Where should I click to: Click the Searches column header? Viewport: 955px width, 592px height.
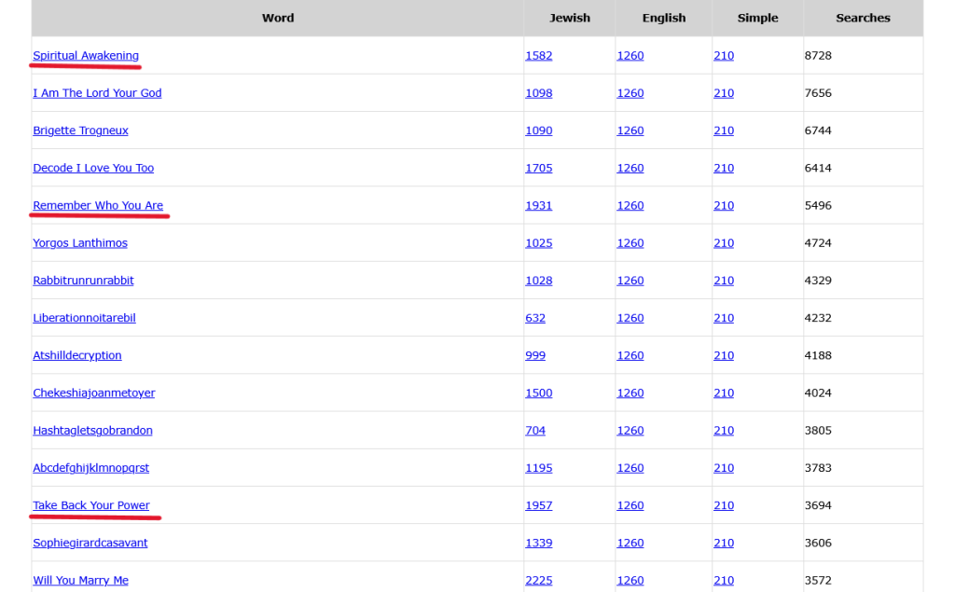863,18
